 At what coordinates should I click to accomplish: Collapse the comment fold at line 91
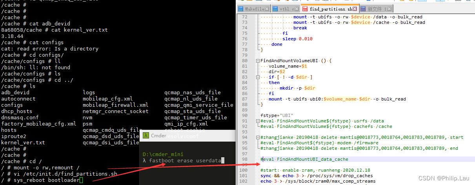click(257, 121)
